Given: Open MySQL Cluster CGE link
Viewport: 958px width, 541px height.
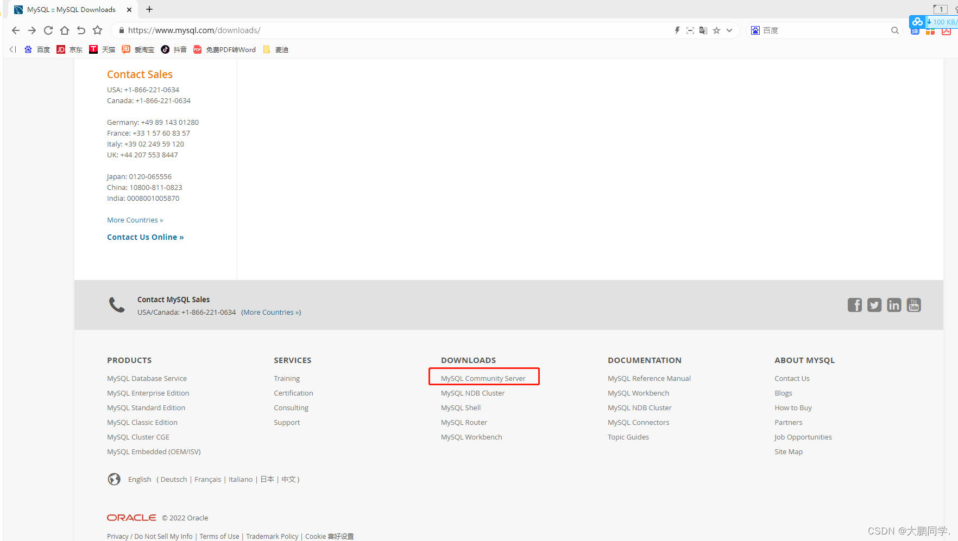Looking at the screenshot, I should click(138, 437).
